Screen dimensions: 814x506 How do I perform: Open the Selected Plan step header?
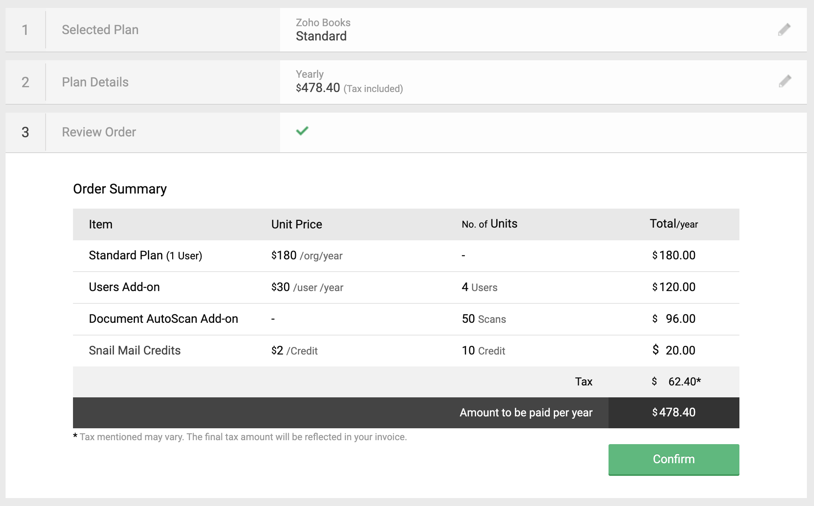tap(100, 30)
